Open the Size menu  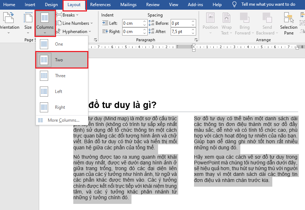pyautogui.click(x=28, y=23)
